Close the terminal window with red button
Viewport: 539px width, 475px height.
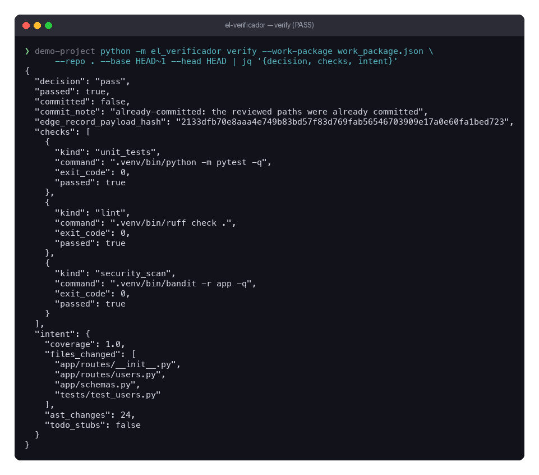26,25
